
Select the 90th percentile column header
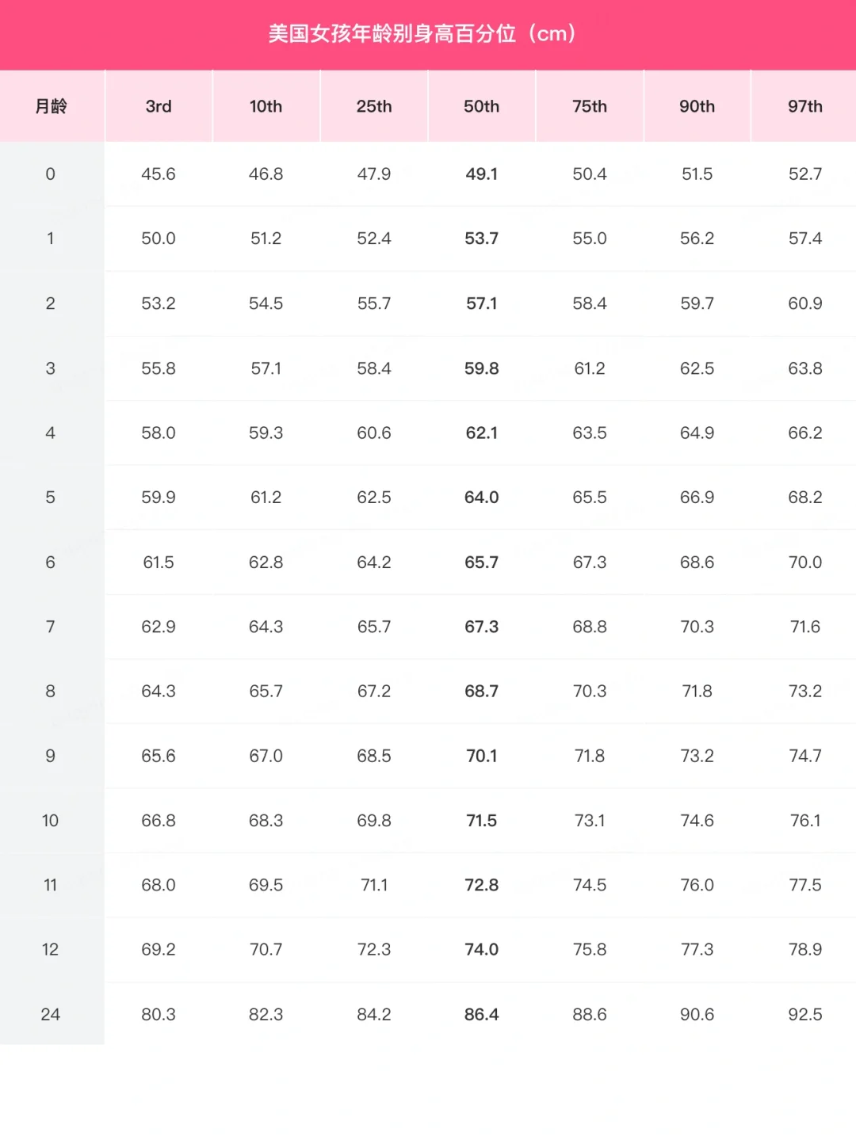point(697,106)
